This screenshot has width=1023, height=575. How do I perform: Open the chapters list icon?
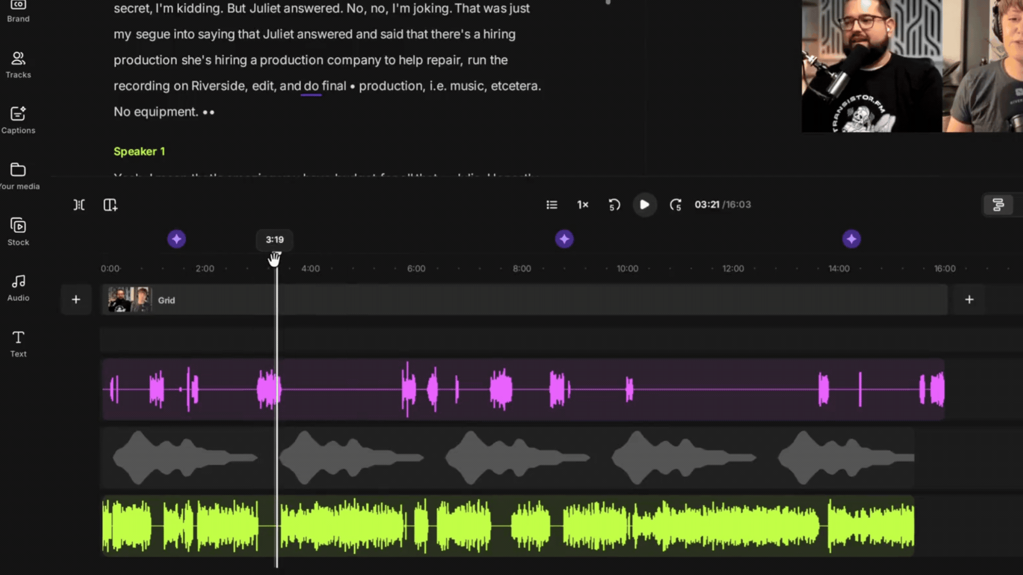click(552, 205)
